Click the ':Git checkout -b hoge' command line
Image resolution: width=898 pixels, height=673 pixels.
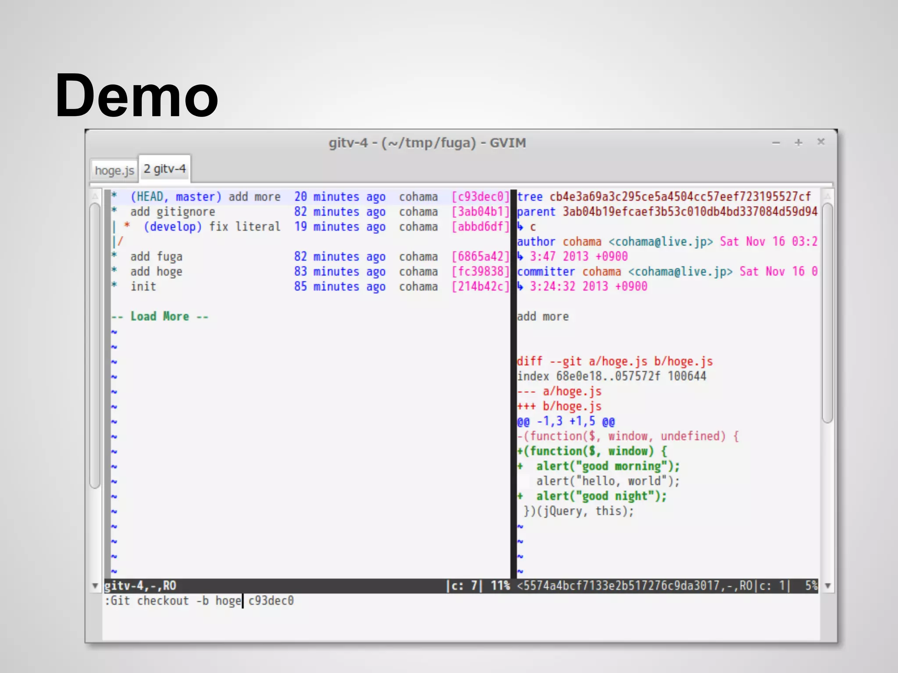(x=199, y=601)
